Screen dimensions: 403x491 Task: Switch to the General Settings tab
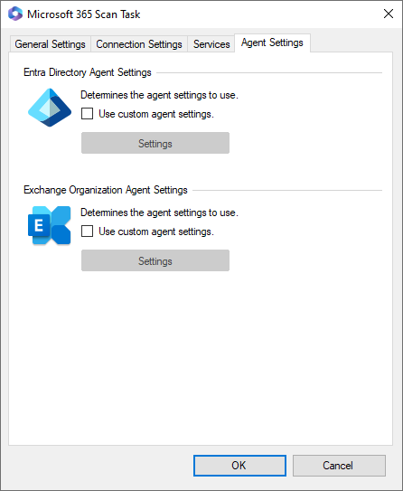50,44
